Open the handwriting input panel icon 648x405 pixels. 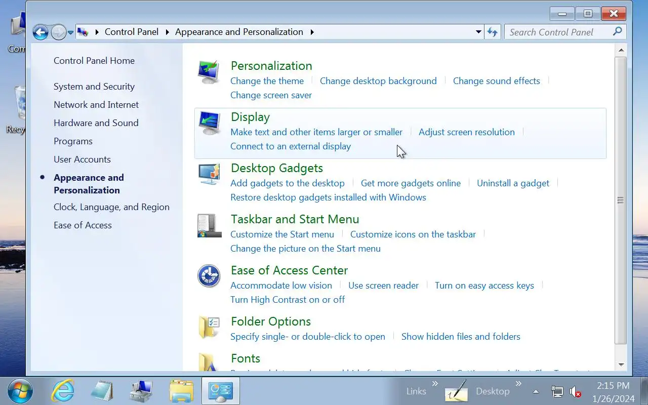pos(457,391)
